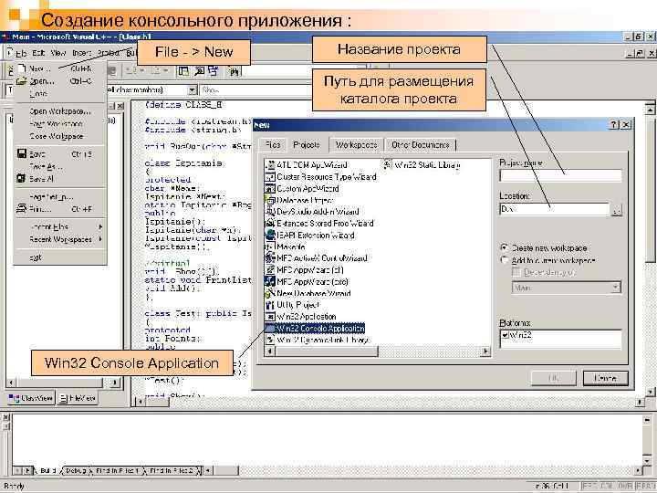This screenshot has height=493, width=657.
Task: Open the Other Documents tab
Action: coord(421,145)
